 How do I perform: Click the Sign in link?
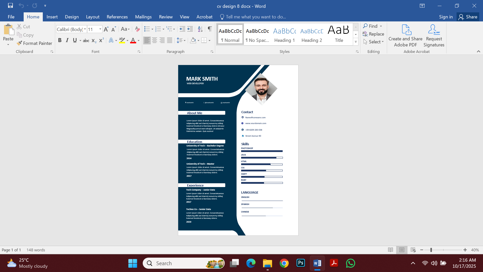[445, 17]
